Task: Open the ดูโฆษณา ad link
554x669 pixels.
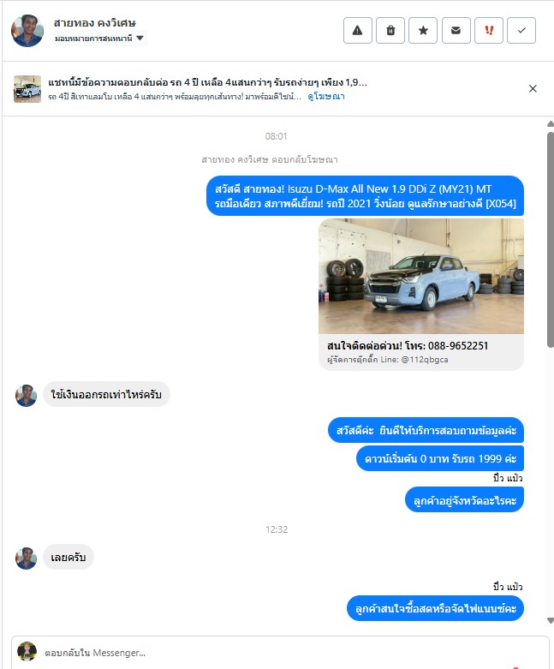Action: [326, 97]
